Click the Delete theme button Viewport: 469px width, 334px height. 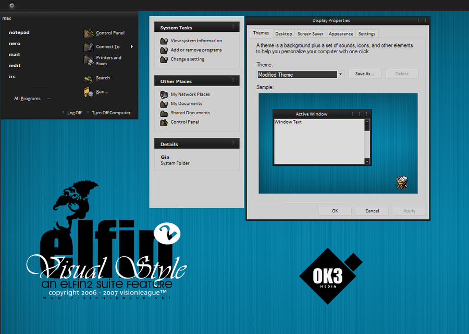(x=402, y=74)
